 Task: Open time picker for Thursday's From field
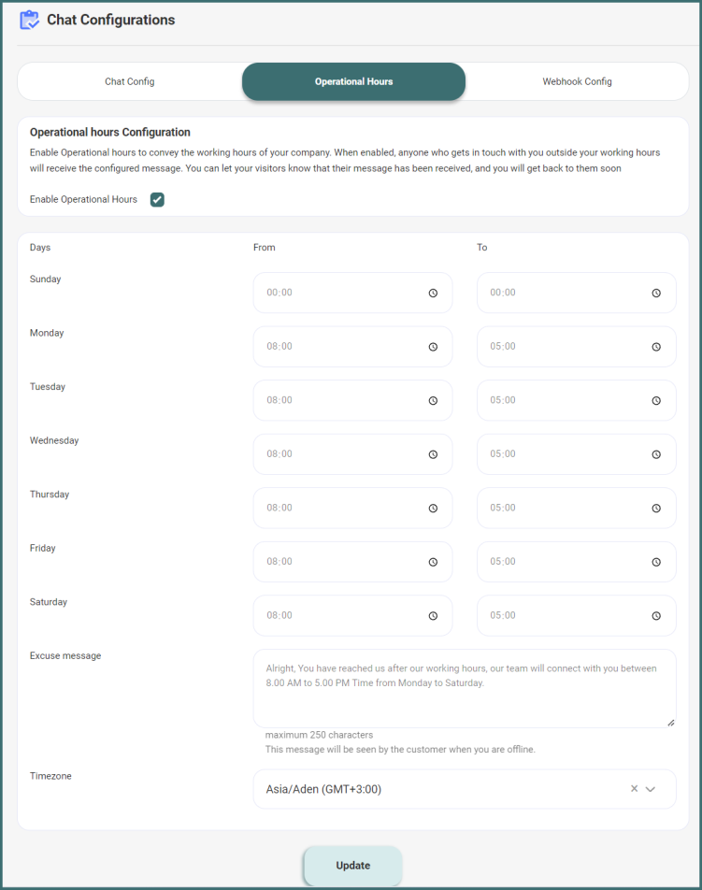click(433, 509)
